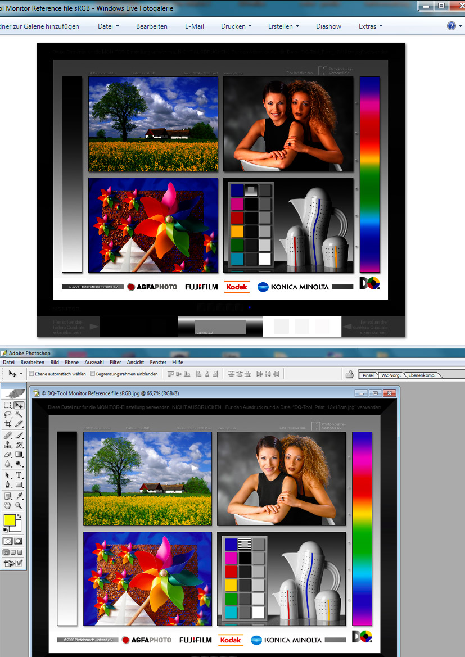Select the Magic Wand tool
Image resolution: width=465 pixels, height=657 pixels.
(x=19, y=414)
